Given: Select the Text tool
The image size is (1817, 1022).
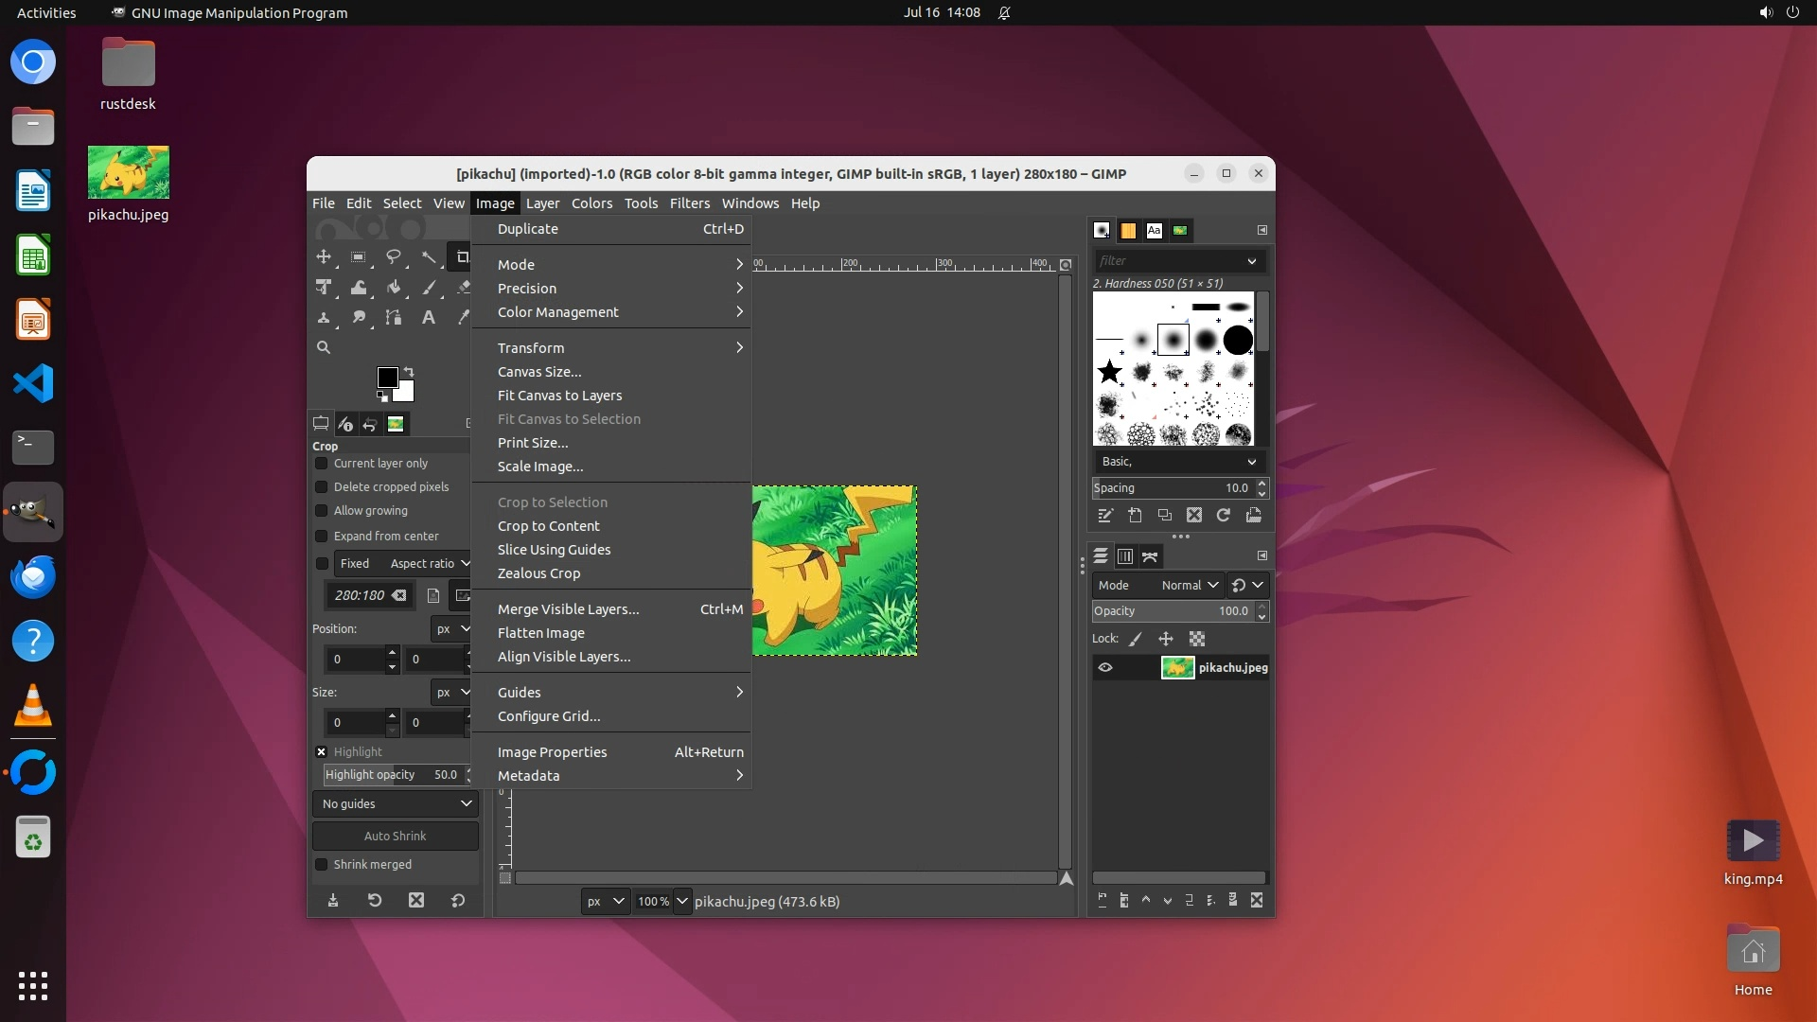Looking at the screenshot, I should (x=428, y=318).
